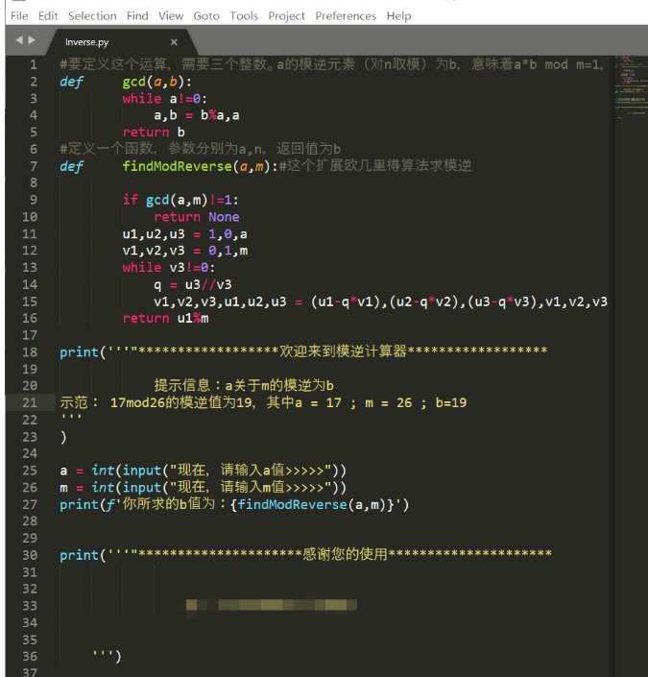
Task: Open the Tools menu
Action: (244, 16)
